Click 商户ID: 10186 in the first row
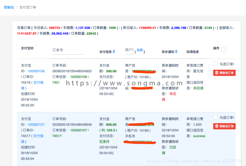This screenshot has width=246, height=166. coord(138,77)
